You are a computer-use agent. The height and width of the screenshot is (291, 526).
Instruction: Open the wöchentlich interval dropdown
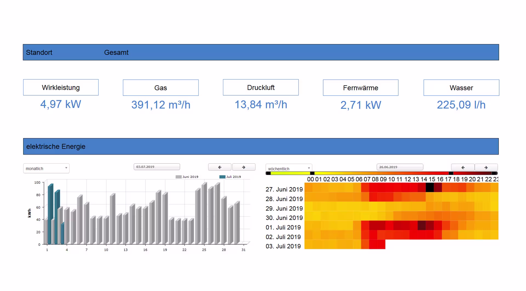[288, 169]
